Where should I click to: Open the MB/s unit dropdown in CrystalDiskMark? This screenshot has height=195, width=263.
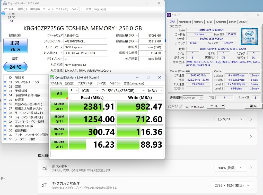pos(155,91)
